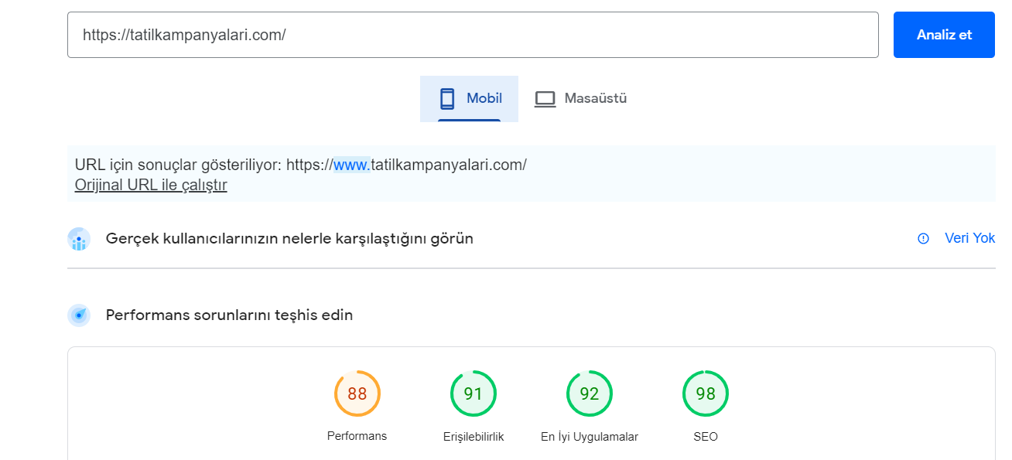Click the desktop monitor icon
This screenshot has height=460, width=1012.
[545, 99]
